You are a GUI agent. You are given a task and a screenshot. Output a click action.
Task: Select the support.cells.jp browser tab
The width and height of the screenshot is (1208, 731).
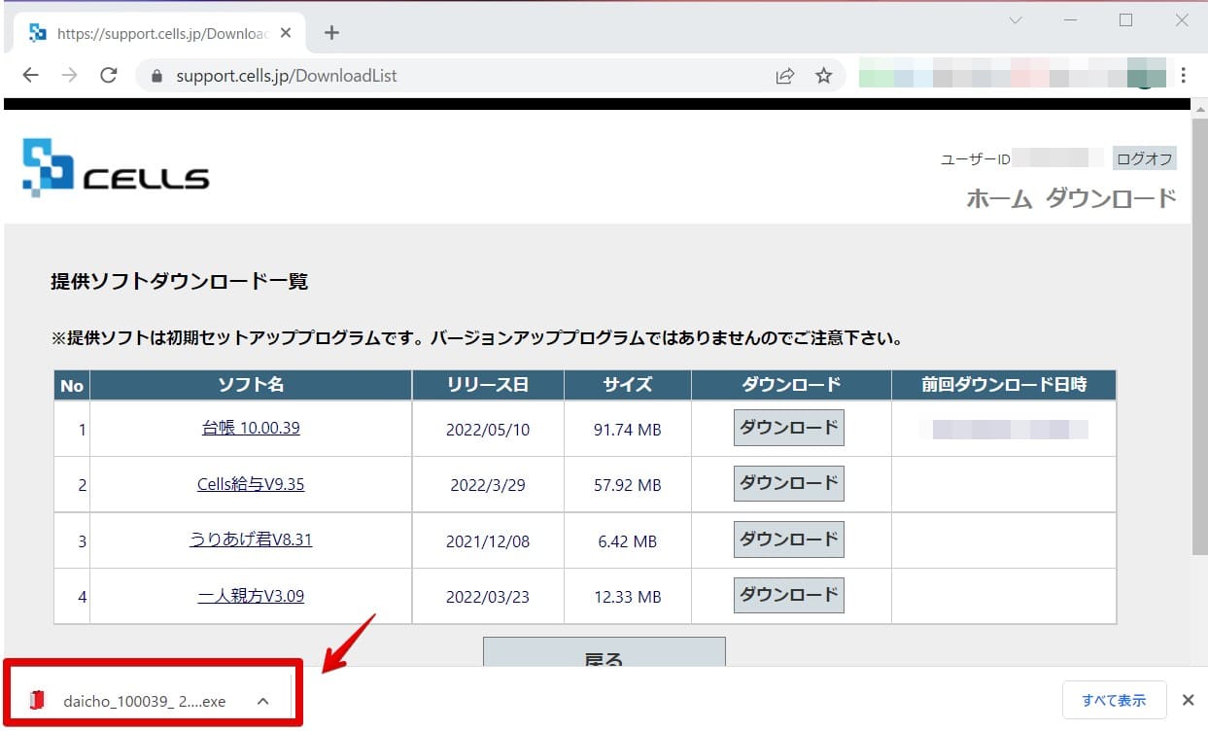click(160, 33)
